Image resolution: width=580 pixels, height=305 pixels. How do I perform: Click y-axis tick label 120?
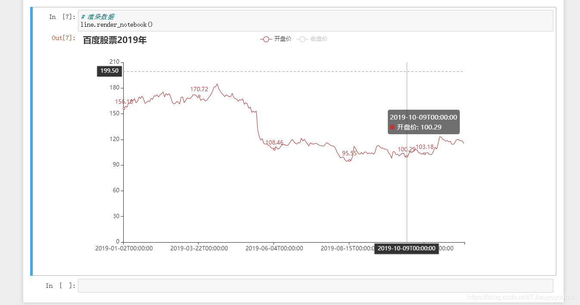[115, 139]
